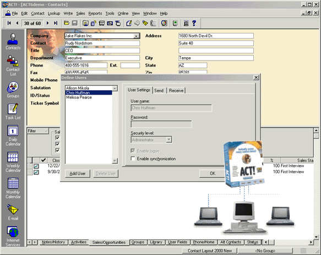Click the <No Group> status bar button
This screenshot has width=321, height=255.
[265, 251]
